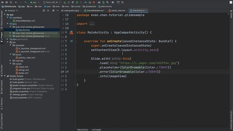
Task: Click GlideSample in the breadcrumb bar
Action: (x=9, y=7)
